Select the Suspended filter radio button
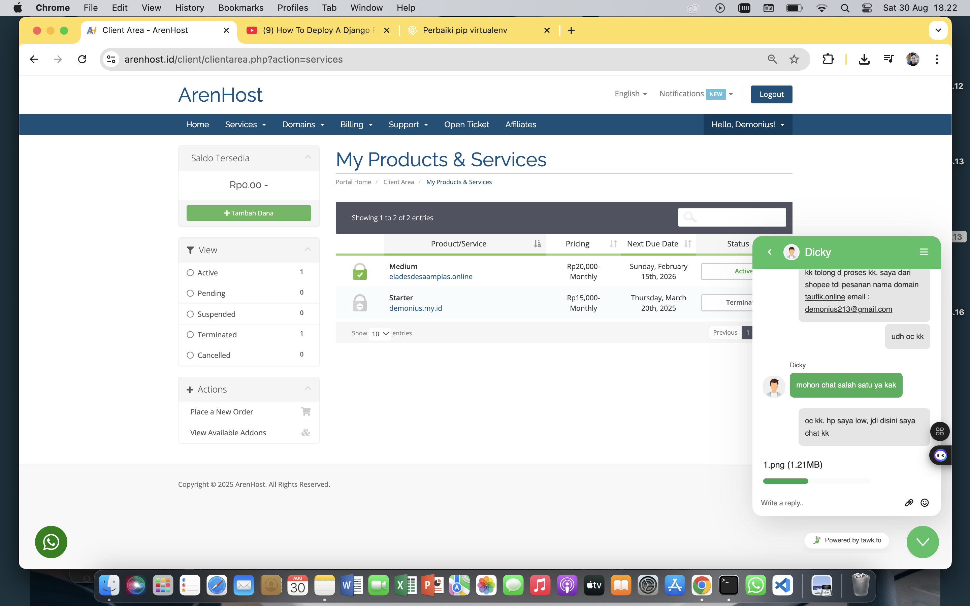This screenshot has width=970, height=606. [190, 314]
